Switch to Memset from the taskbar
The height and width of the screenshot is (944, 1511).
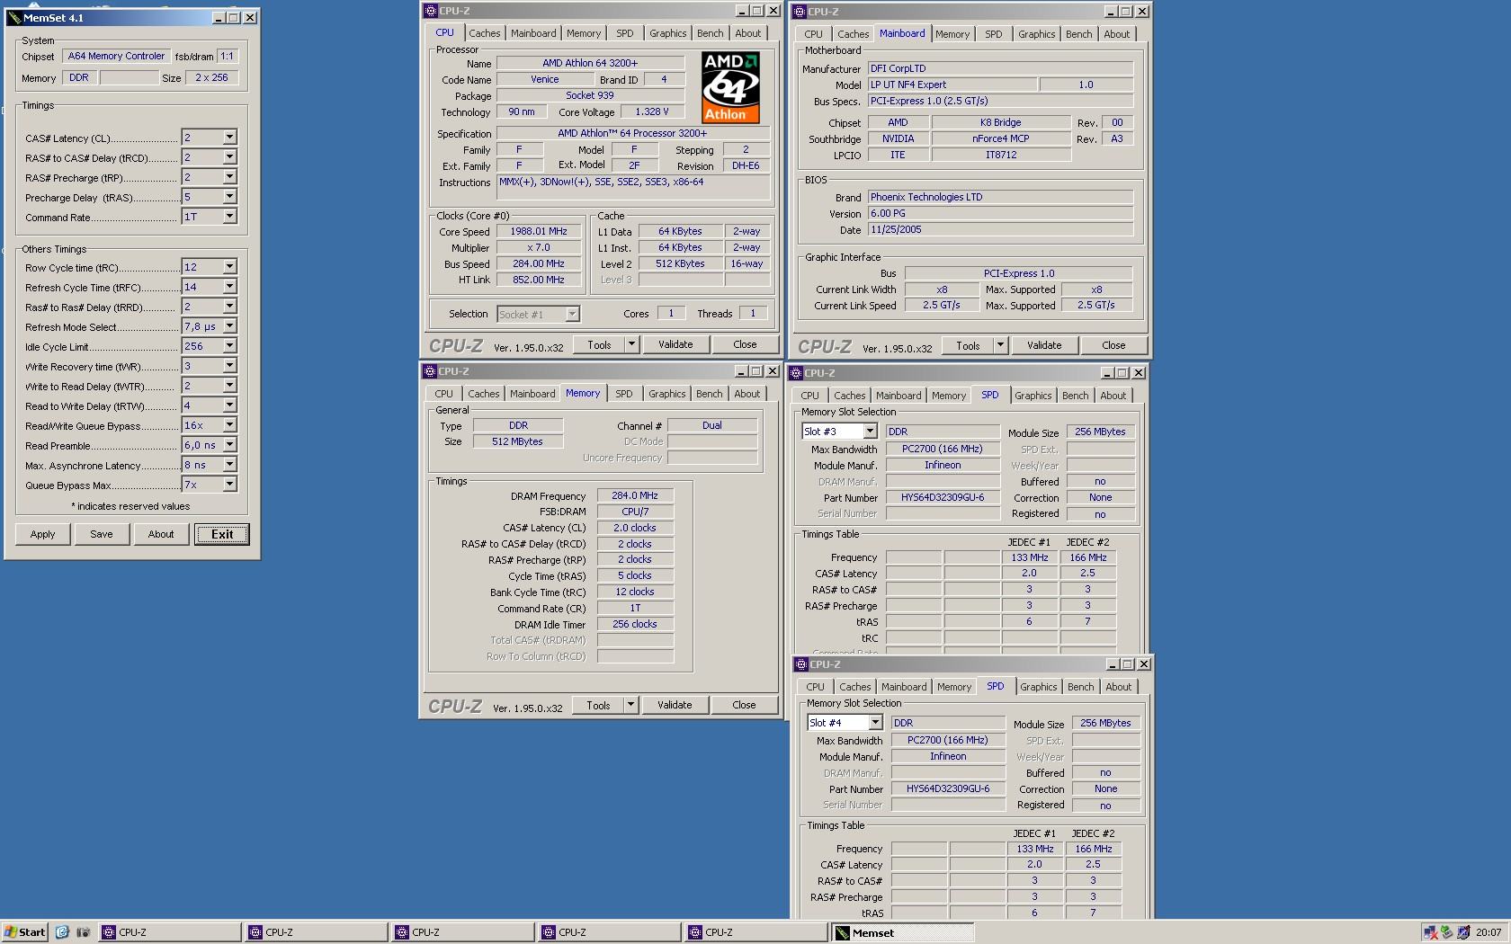pos(902,932)
